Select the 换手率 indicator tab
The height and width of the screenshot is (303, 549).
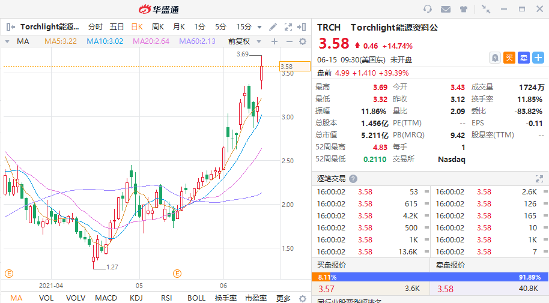[226, 298]
